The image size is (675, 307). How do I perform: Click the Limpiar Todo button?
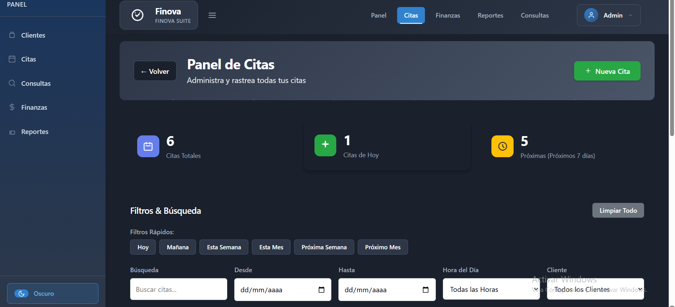[618, 210]
